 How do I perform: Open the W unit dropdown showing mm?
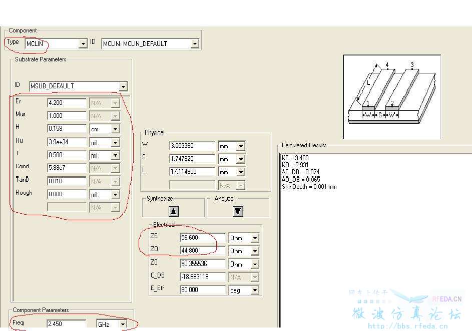(x=241, y=146)
